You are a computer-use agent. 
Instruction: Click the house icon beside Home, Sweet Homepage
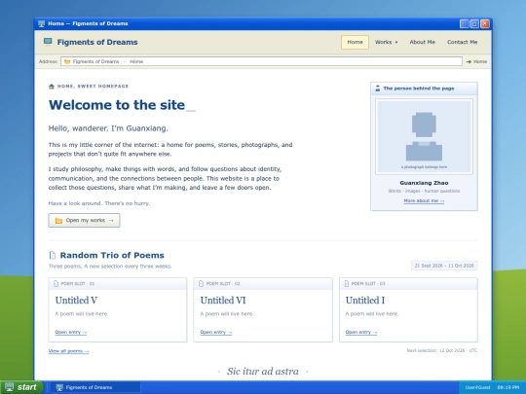(x=52, y=87)
